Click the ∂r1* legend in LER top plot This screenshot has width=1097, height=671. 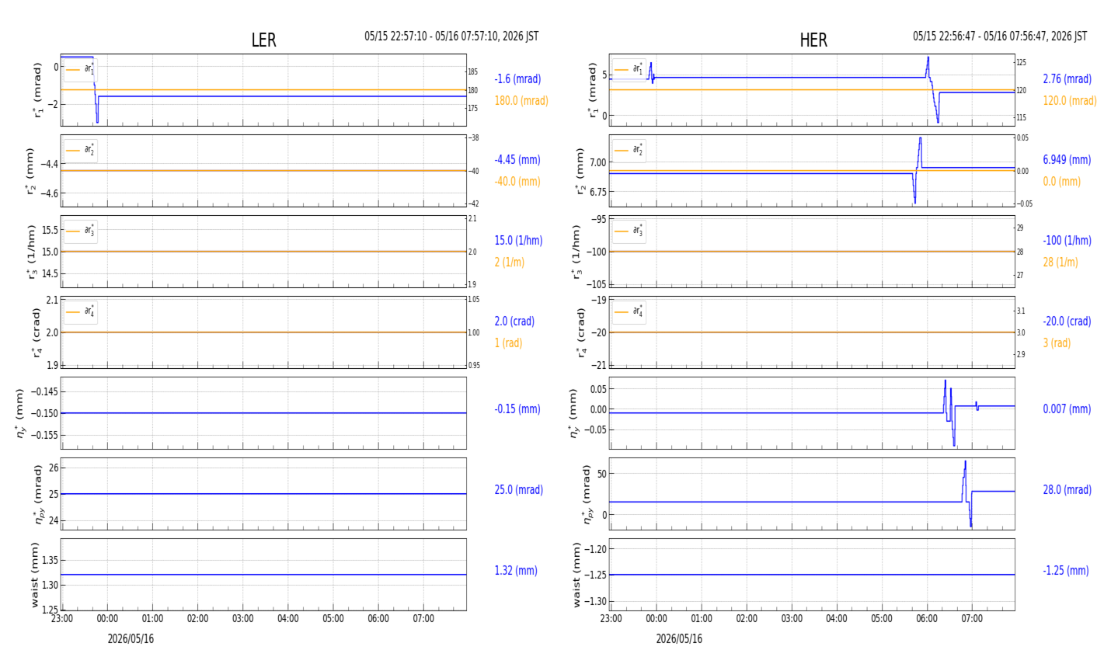coord(80,69)
